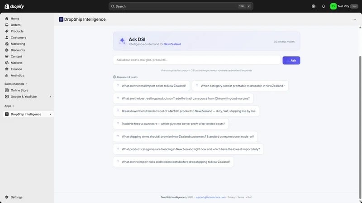Click the Research & costs info icon
The image size is (362, 203).
pyautogui.click(x=114, y=77)
